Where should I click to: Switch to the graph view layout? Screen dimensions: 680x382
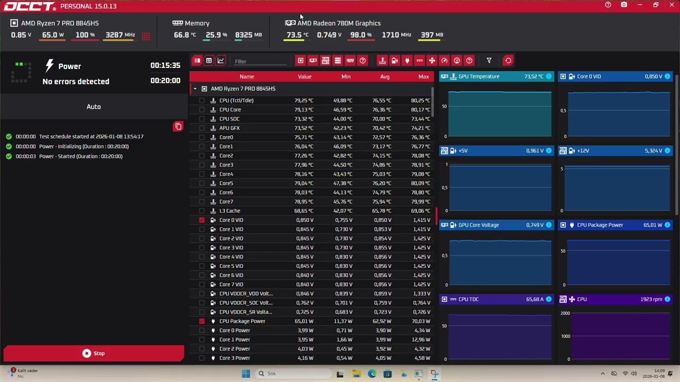click(220, 60)
